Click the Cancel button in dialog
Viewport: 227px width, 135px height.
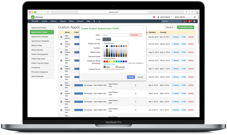(140, 77)
